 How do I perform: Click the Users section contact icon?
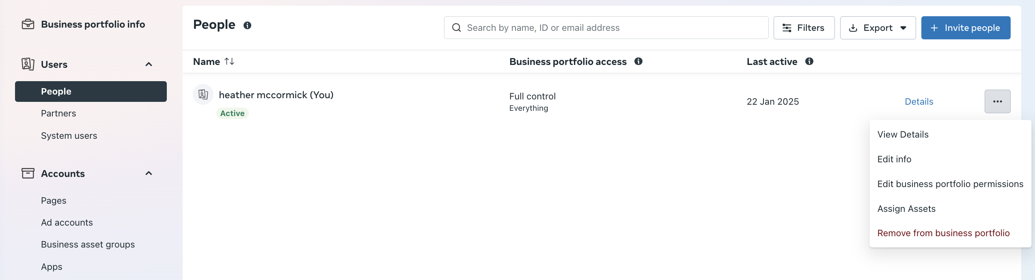pyautogui.click(x=28, y=64)
